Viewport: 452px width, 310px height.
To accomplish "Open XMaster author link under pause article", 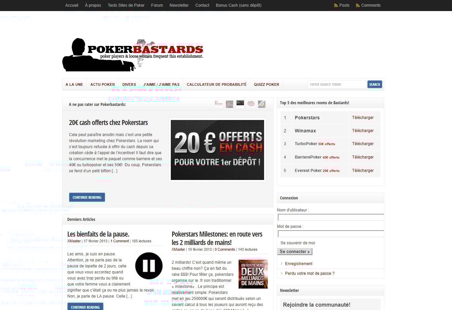I will click(74, 241).
